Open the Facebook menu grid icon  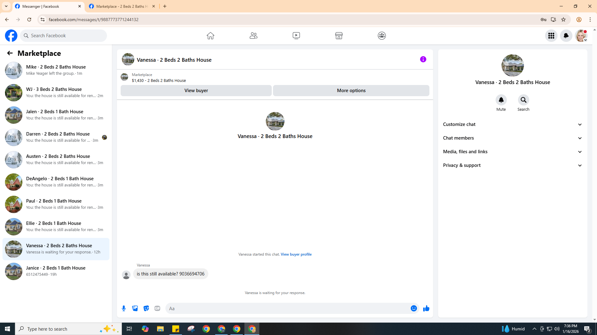pyautogui.click(x=551, y=36)
